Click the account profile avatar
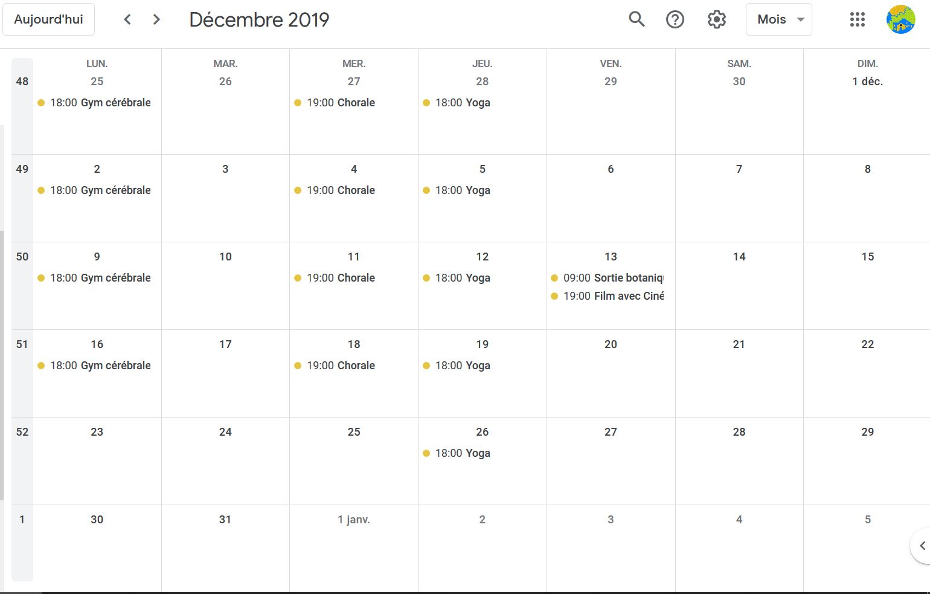The width and height of the screenshot is (930, 594). pyautogui.click(x=900, y=19)
